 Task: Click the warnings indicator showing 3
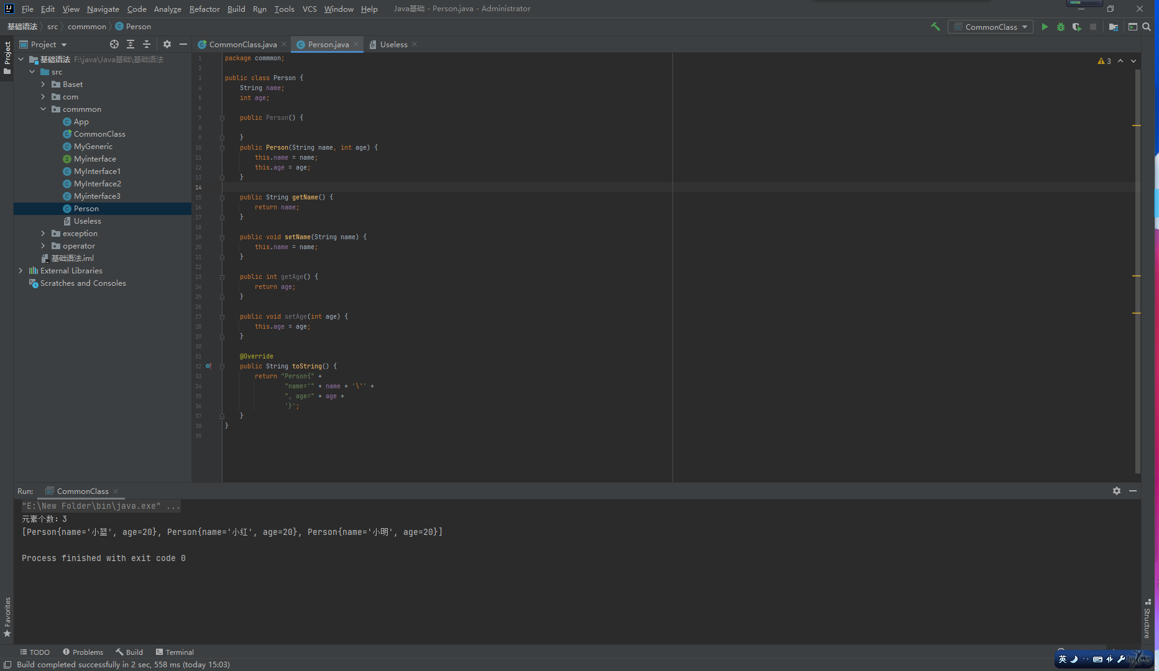click(x=1104, y=61)
